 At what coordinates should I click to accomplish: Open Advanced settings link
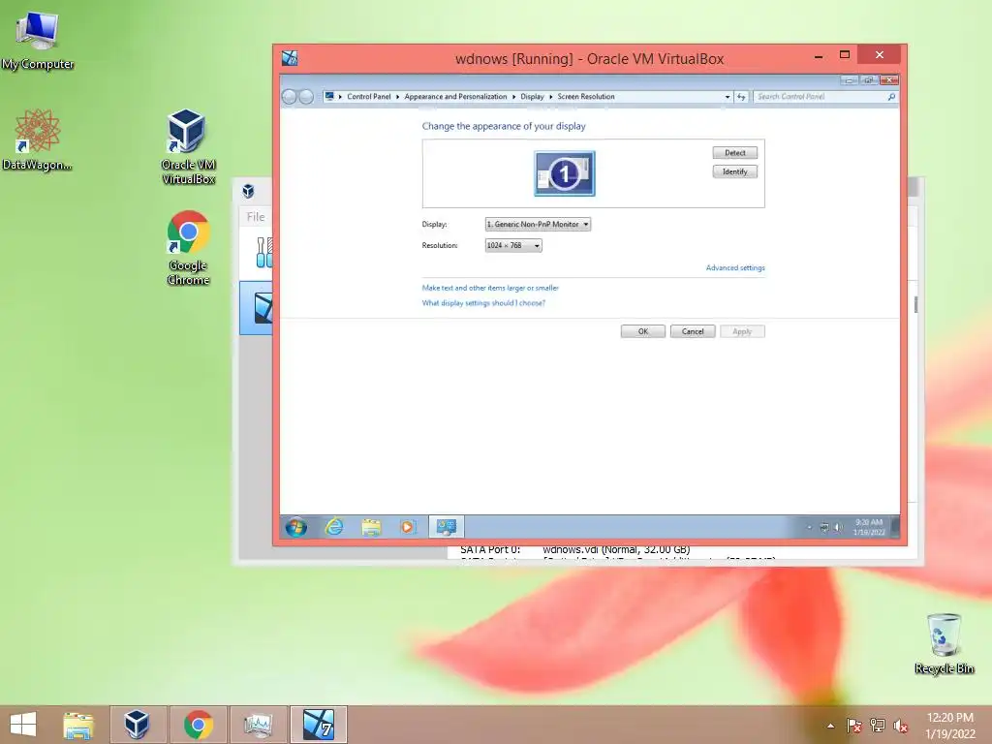point(735,267)
